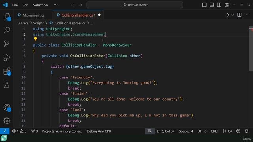Open the remote window indicator
The height and width of the screenshot is (142, 253).
[x=5, y=131]
